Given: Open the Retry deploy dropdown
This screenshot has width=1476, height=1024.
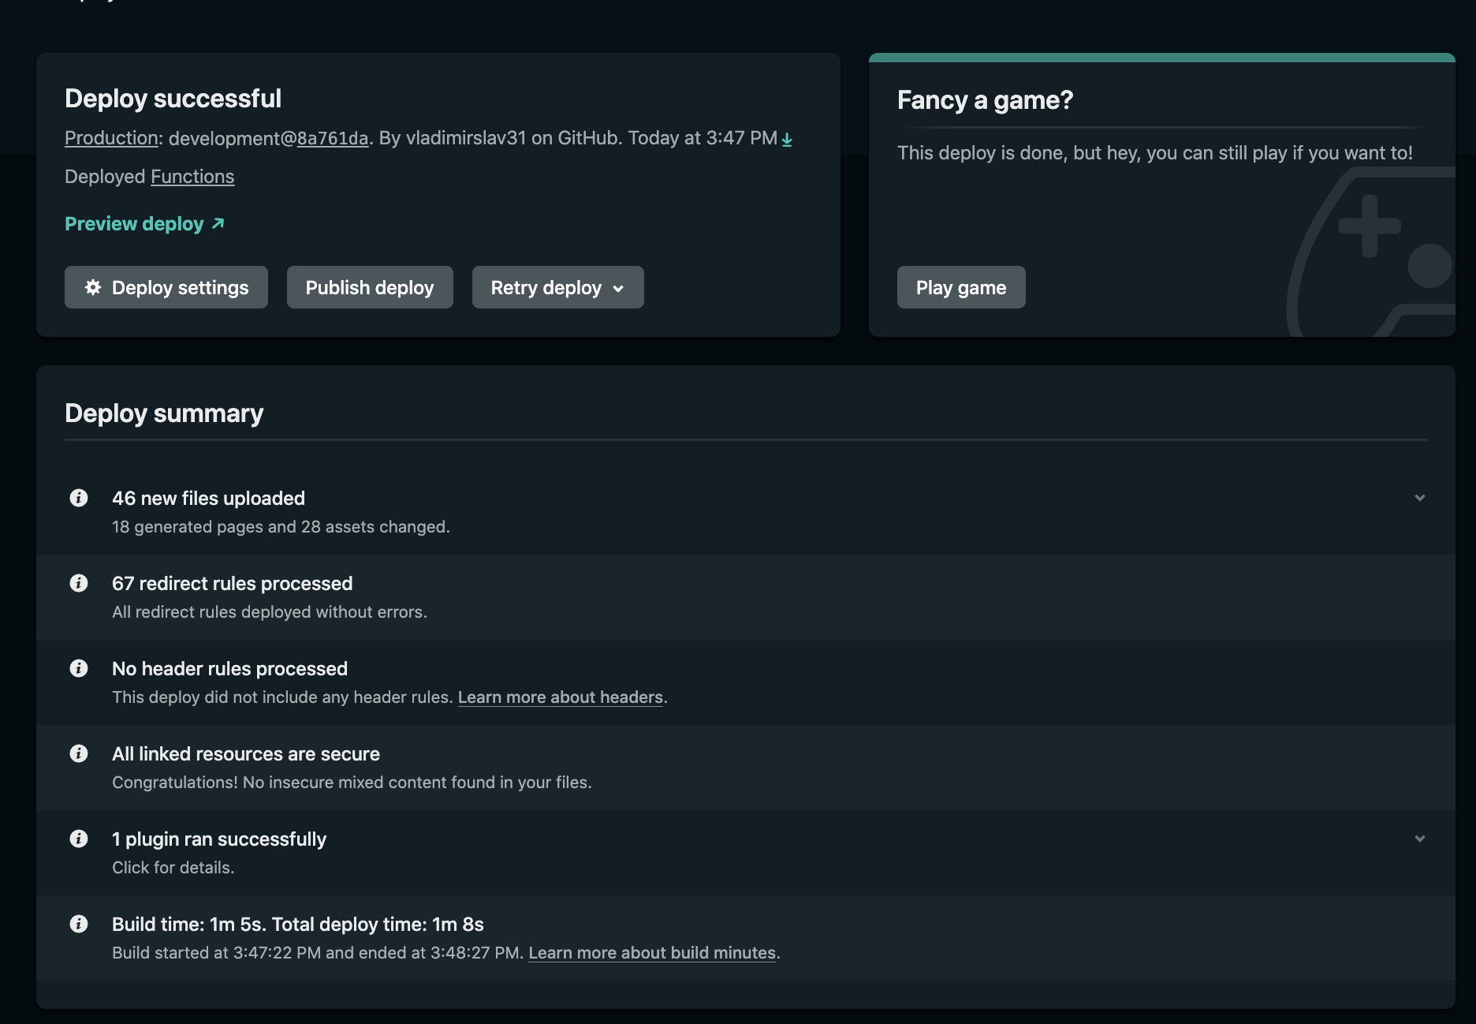Looking at the screenshot, I should click(x=557, y=287).
